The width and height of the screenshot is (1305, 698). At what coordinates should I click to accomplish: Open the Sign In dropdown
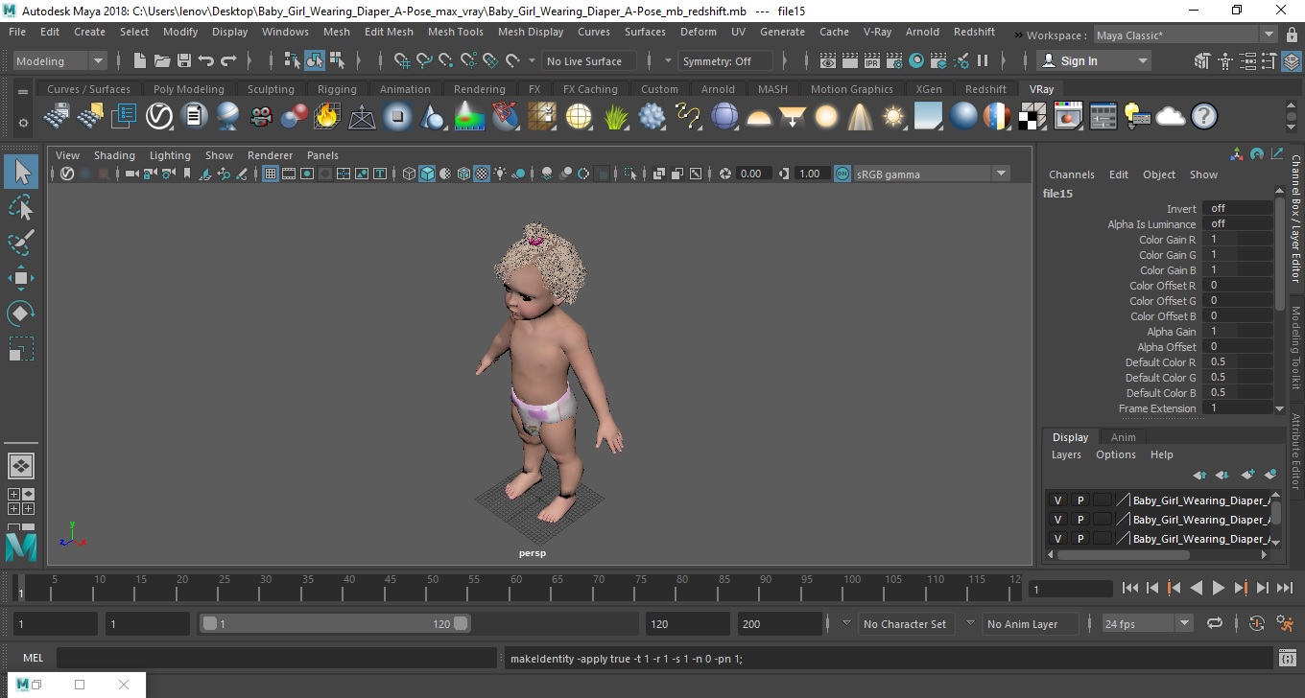pos(1095,60)
